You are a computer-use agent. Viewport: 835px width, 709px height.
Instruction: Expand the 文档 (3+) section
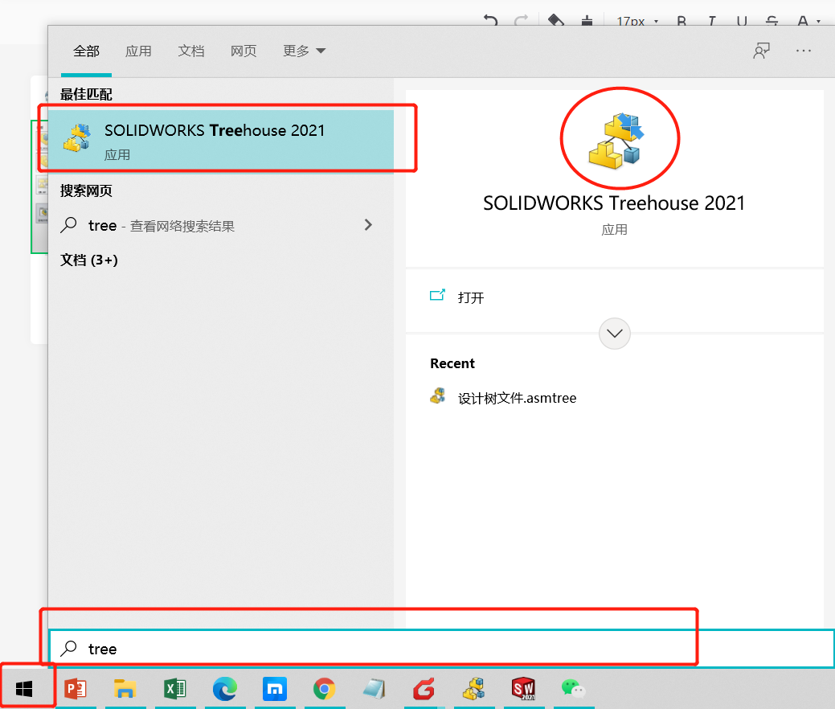89,260
